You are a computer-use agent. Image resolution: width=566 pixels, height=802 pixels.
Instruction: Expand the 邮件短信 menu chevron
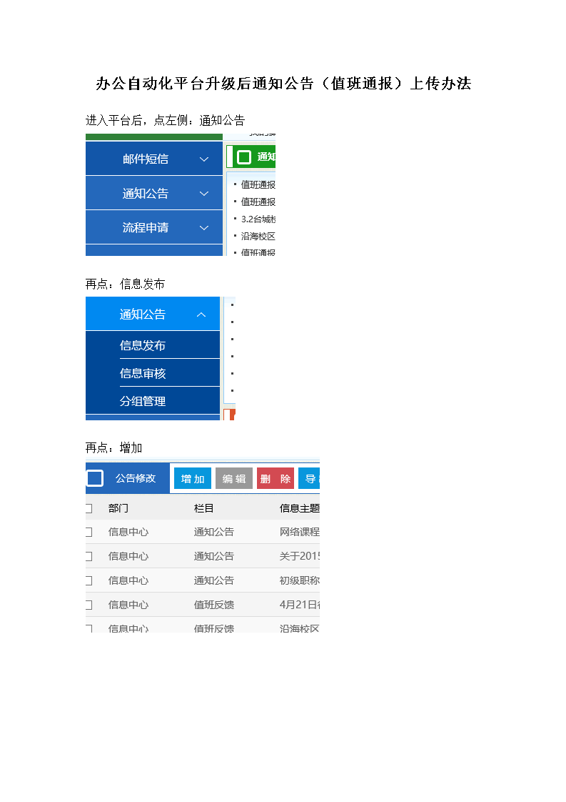204,159
